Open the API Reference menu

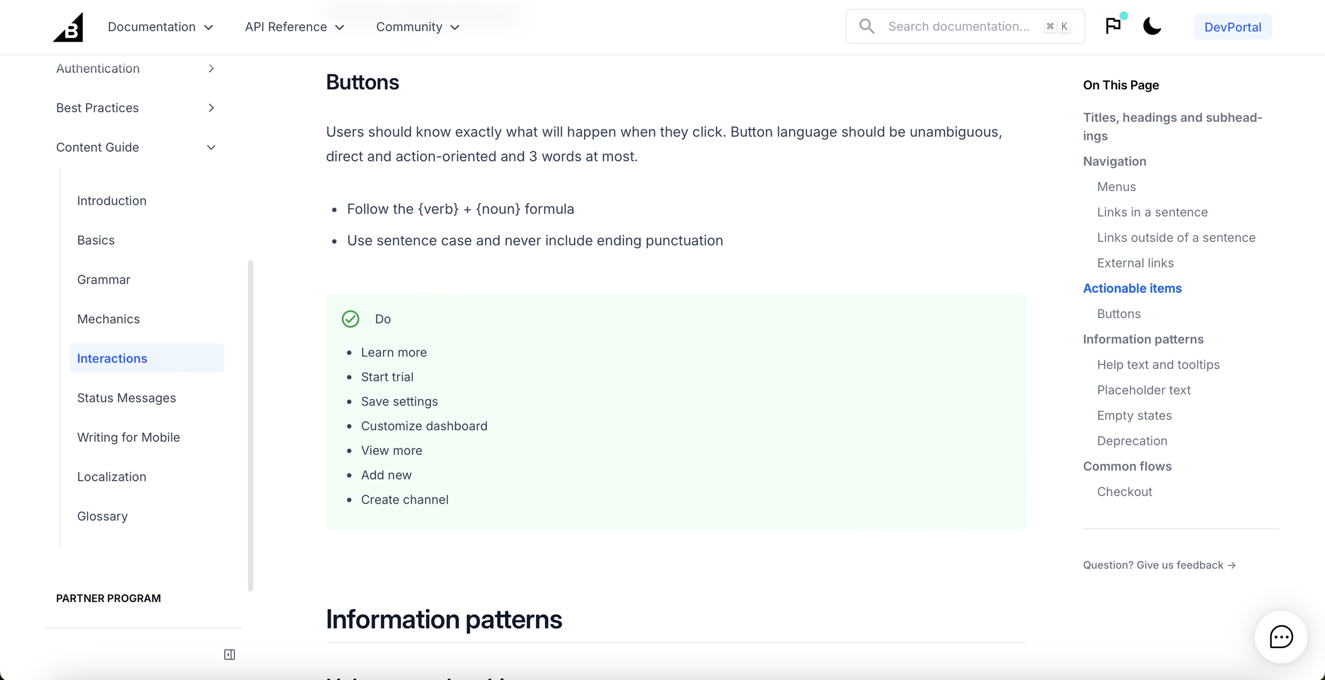pos(295,27)
